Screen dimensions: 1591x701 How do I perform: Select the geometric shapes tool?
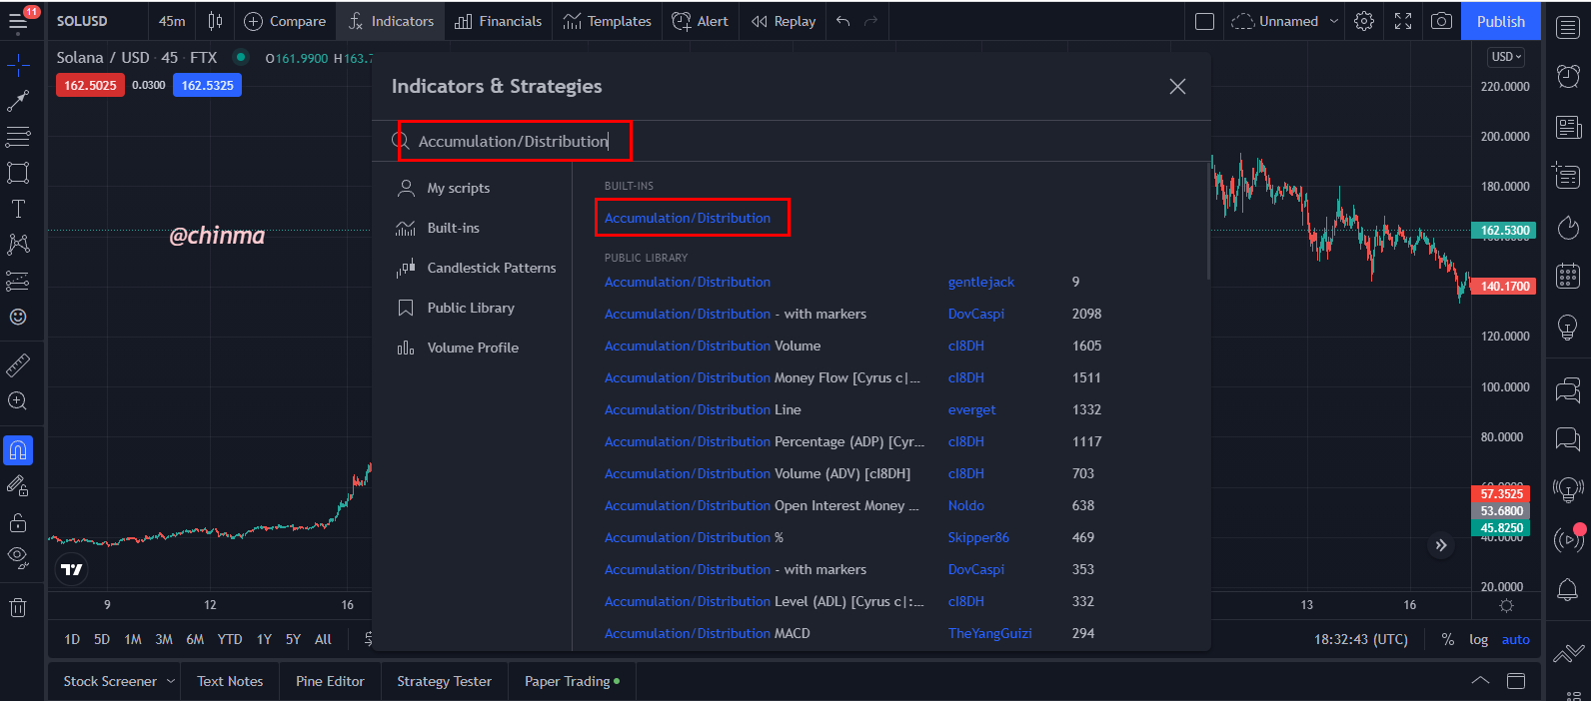coord(18,173)
